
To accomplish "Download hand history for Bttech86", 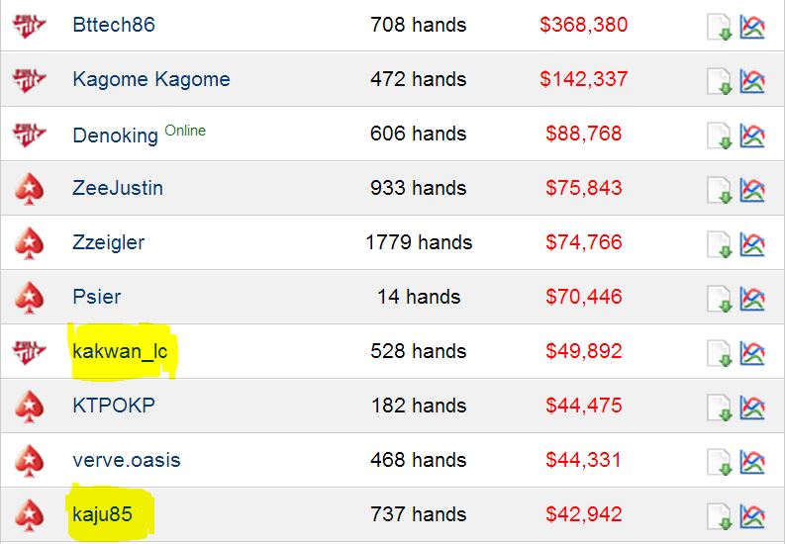I will pos(720,27).
